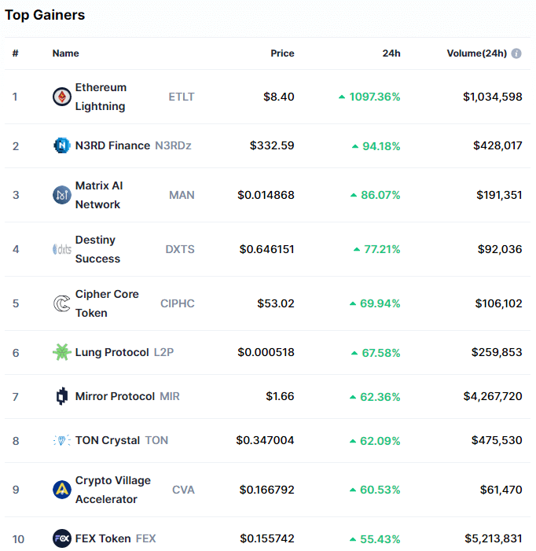The width and height of the screenshot is (536, 551).
Task: Sort by the 24h column header
Action: coord(391,53)
